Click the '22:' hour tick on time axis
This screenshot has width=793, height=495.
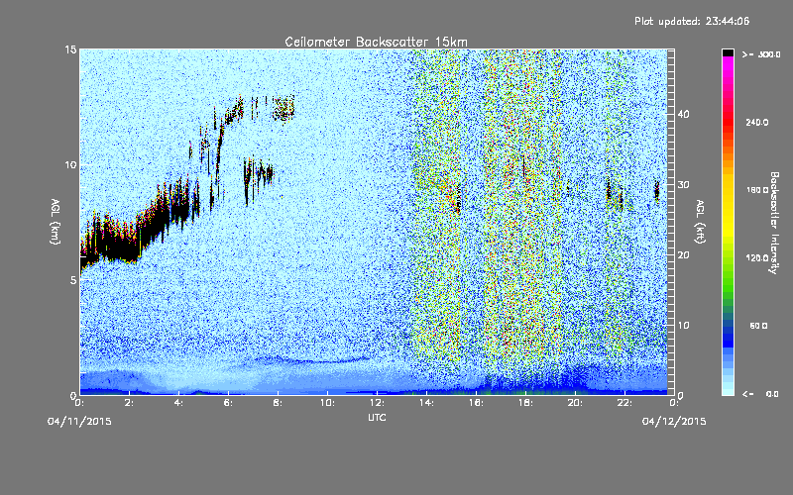point(625,403)
